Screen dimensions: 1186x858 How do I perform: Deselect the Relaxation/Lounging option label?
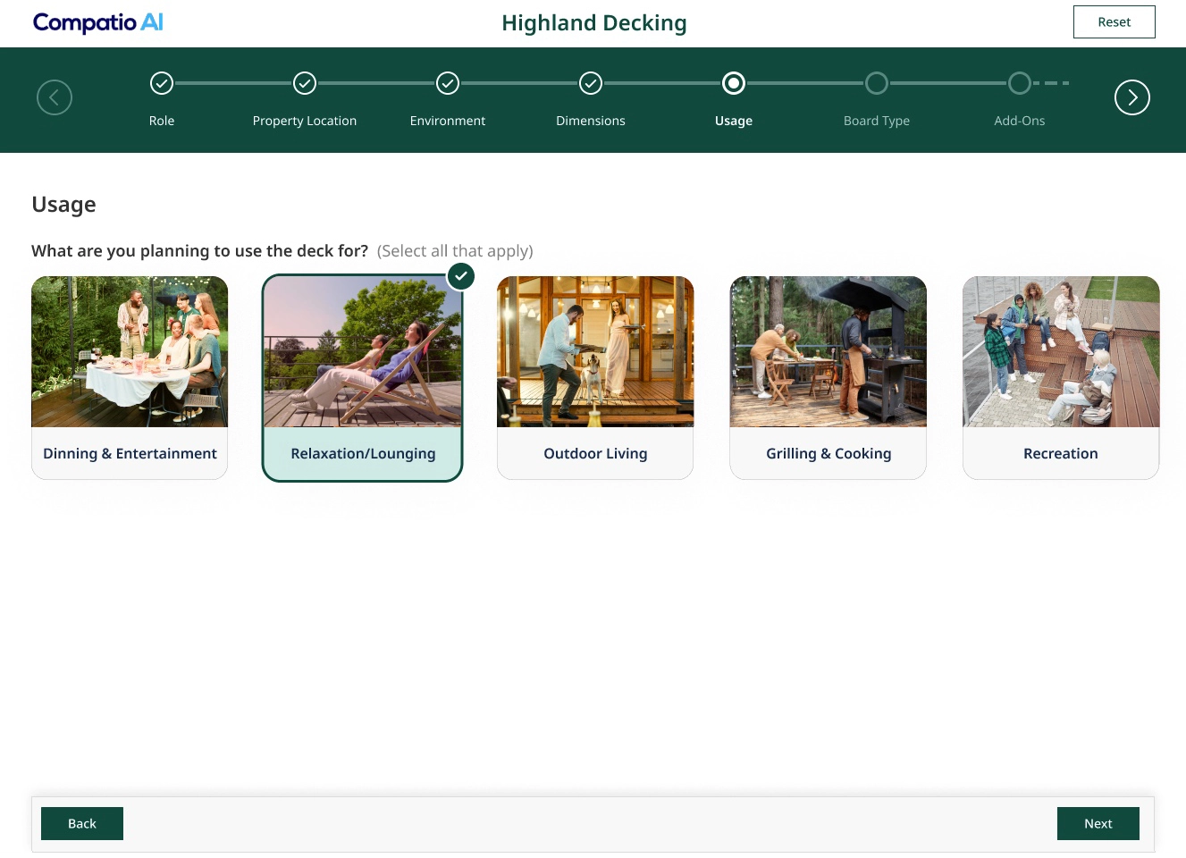pyautogui.click(x=363, y=453)
